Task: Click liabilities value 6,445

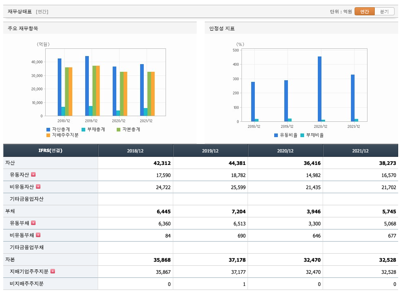Action: [x=164, y=211]
